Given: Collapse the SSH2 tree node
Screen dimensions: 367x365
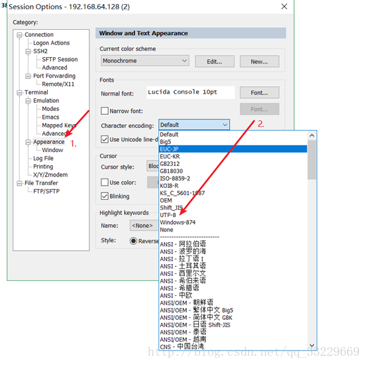Looking at the screenshot, I should point(28,51).
